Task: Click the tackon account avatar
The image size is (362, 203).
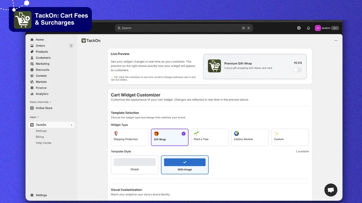Action: [x=318, y=28]
